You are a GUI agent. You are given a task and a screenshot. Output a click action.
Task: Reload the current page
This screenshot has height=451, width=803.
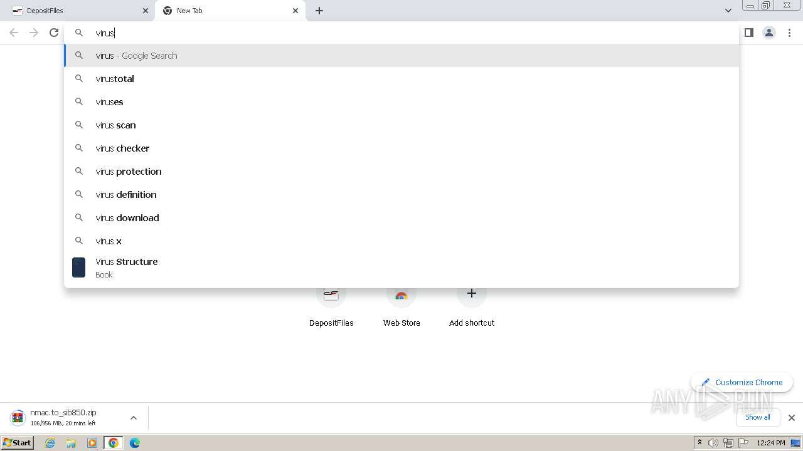pyautogui.click(x=54, y=33)
